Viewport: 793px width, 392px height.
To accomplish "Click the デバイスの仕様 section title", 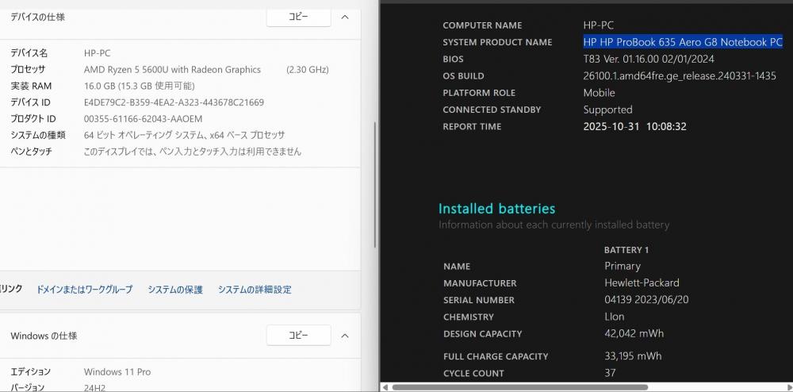I will 38,17.
